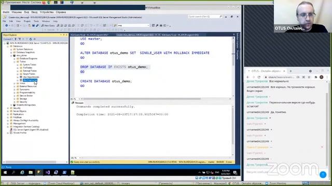Click the chat message input field
This screenshot has height=186, width=332.
(x=282, y=172)
